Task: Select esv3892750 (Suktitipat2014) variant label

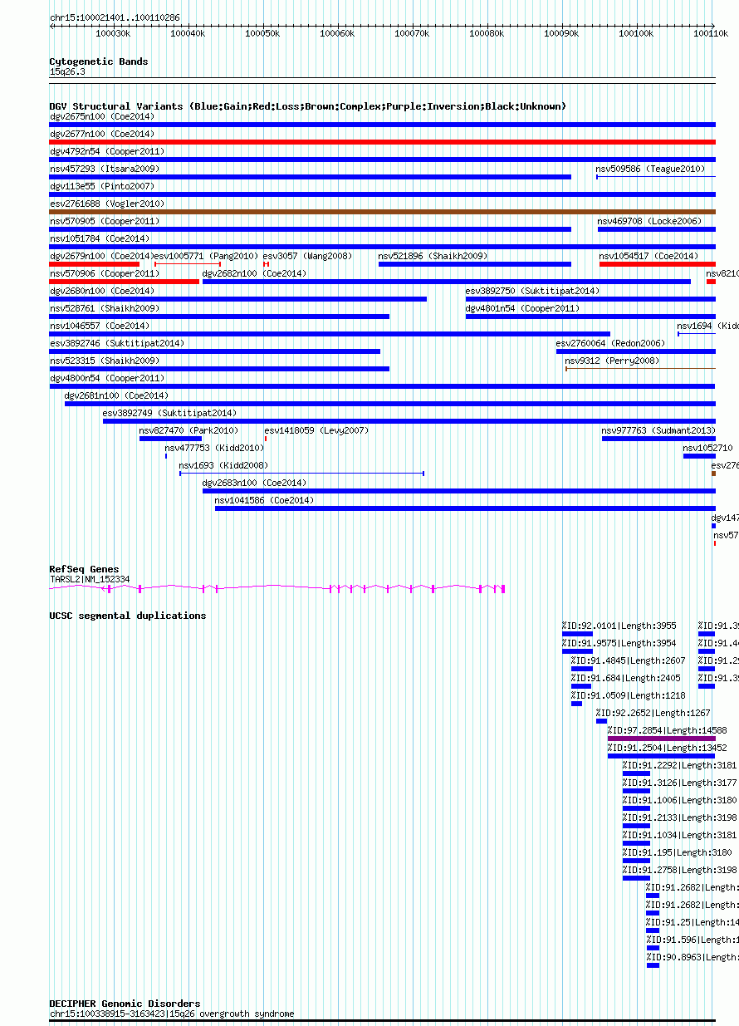Action: click(x=532, y=291)
